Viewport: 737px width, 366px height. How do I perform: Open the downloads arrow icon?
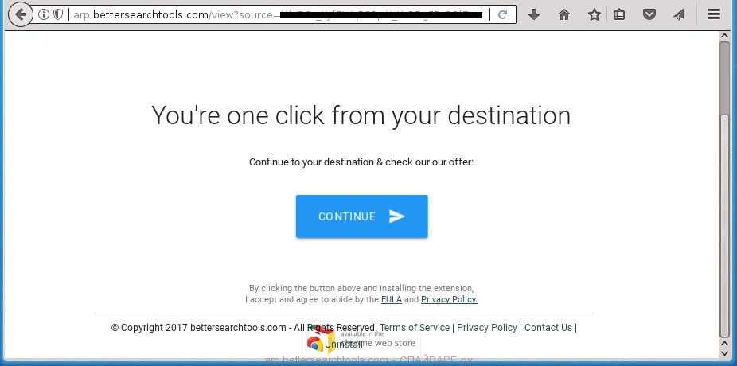pyautogui.click(x=533, y=14)
